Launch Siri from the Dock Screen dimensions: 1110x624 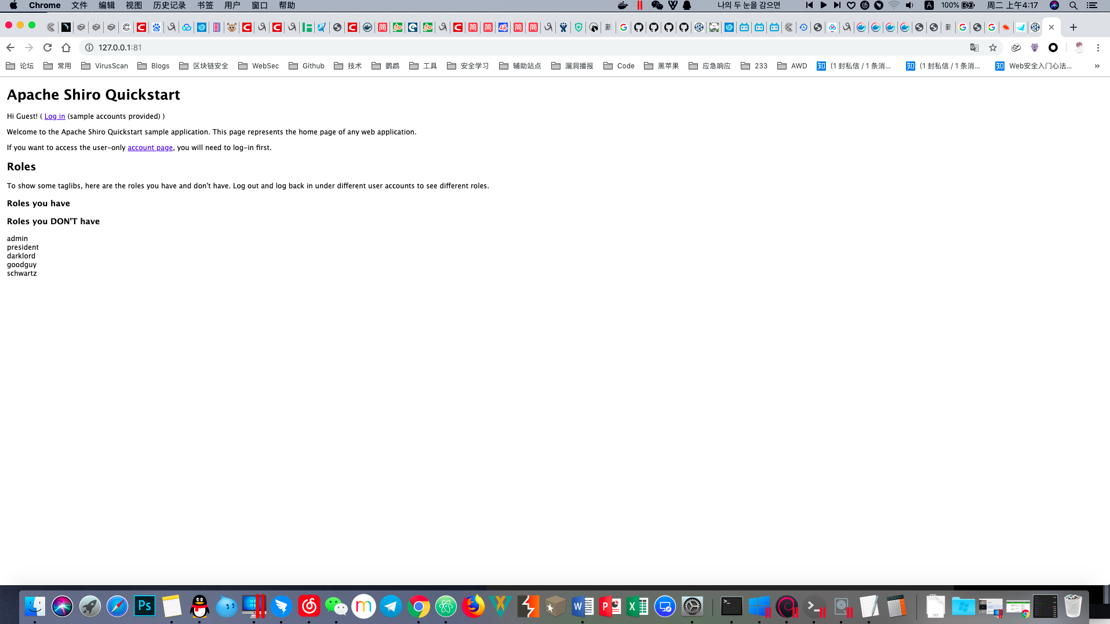coord(62,607)
